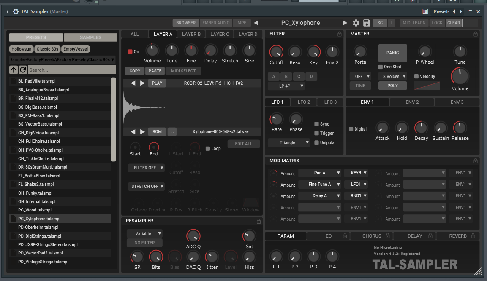Click the FL Presets next arrow in the title bar
This screenshot has height=281, width=487.
tap(460, 11)
